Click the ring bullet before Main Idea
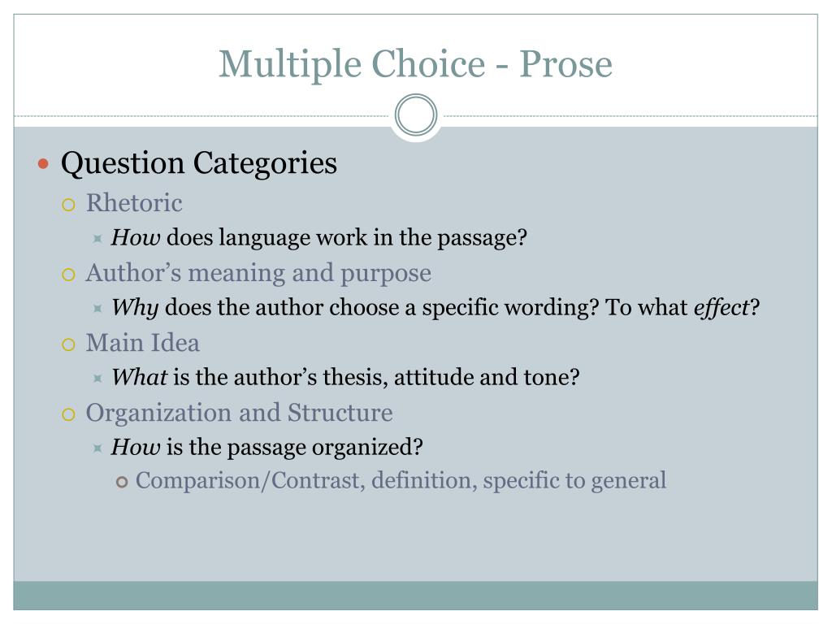 tap(68, 344)
